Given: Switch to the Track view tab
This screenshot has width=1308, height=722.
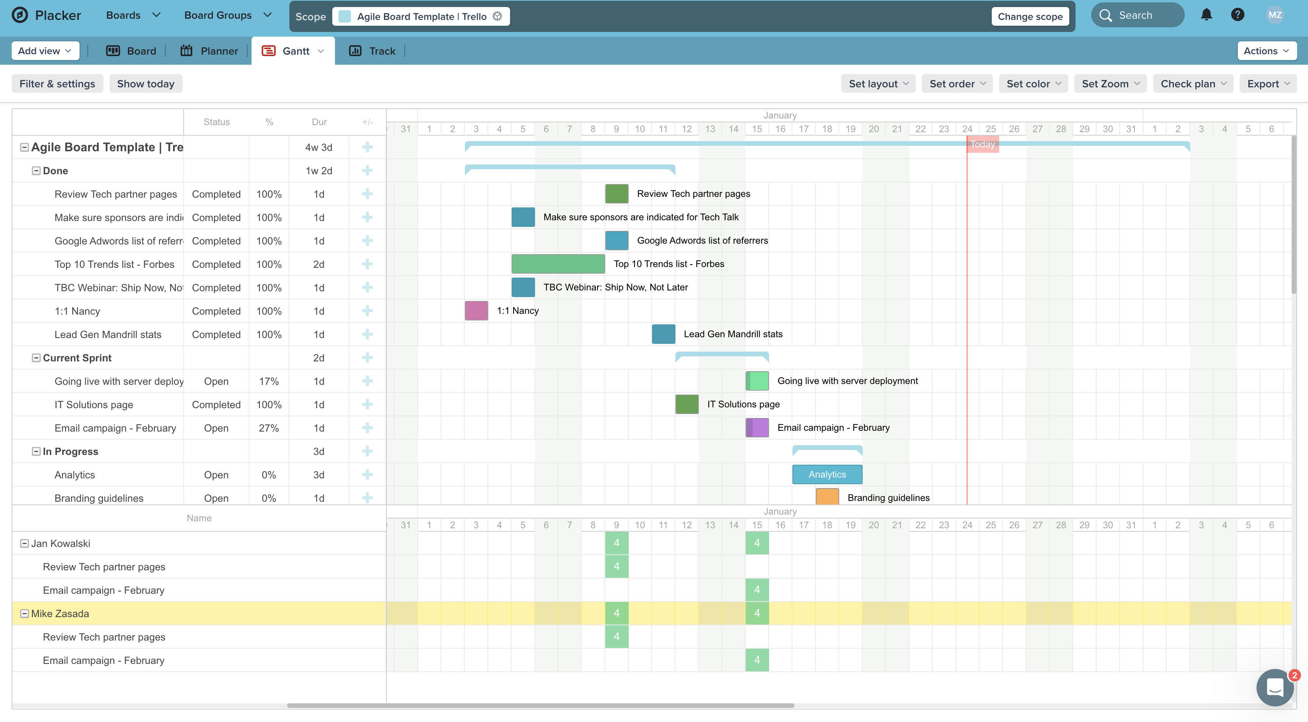Looking at the screenshot, I should 373,51.
